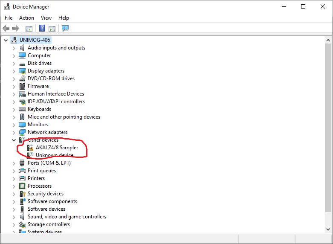Click the Display adapters icon
The image size is (333, 244).
[22, 71]
